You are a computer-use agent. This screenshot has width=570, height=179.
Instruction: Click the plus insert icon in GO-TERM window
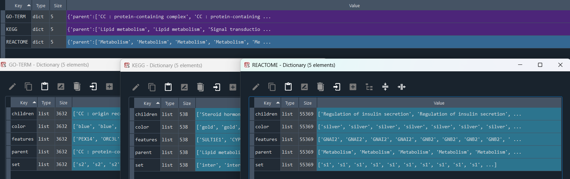109,86
